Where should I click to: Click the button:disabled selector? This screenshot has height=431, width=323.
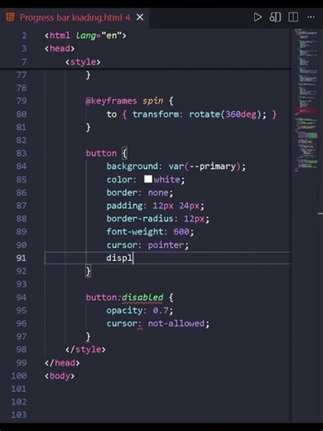(124, 298)
